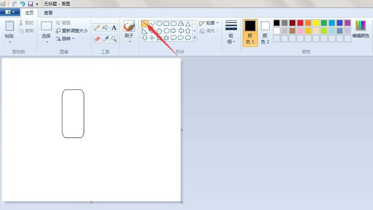Open the 粘贴 paste dropdown arrow

click(x=10, y=42)
